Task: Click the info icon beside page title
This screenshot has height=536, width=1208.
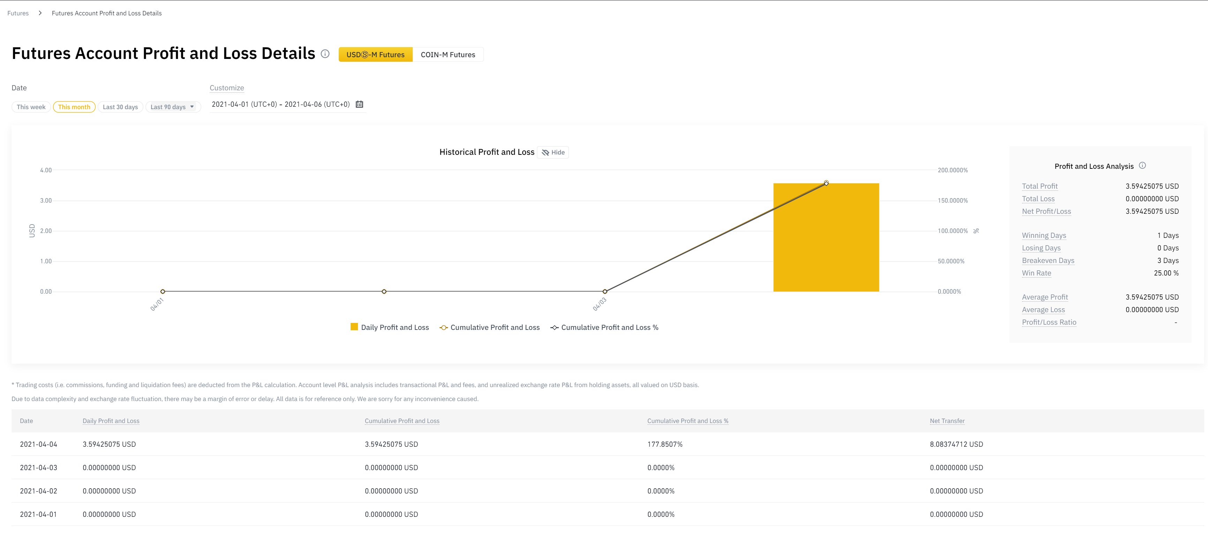Action: [325, 53]
